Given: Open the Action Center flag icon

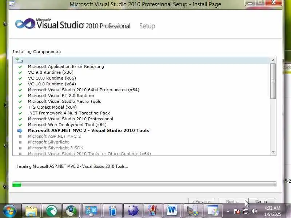Looking at the screenshot, I should point(237,211).
